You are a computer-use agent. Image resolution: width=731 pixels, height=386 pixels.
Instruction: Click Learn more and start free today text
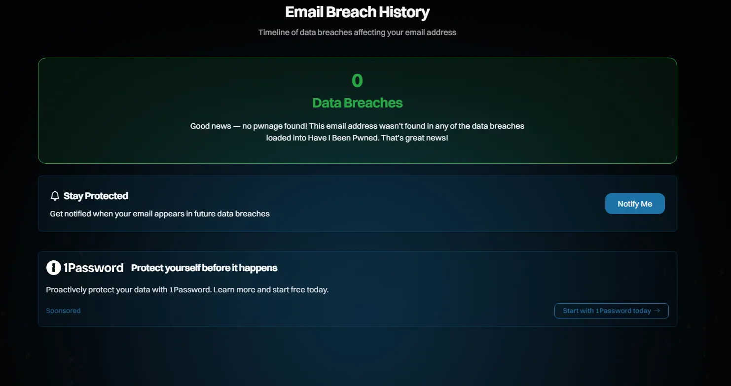[271, 290]
